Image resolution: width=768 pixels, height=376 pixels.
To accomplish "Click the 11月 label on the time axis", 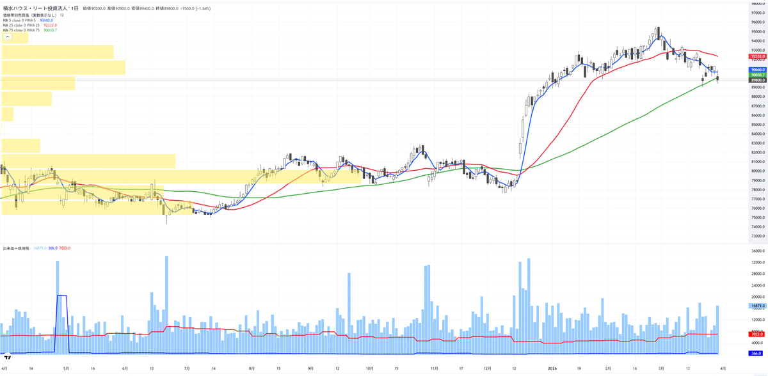I will (434, 369).
